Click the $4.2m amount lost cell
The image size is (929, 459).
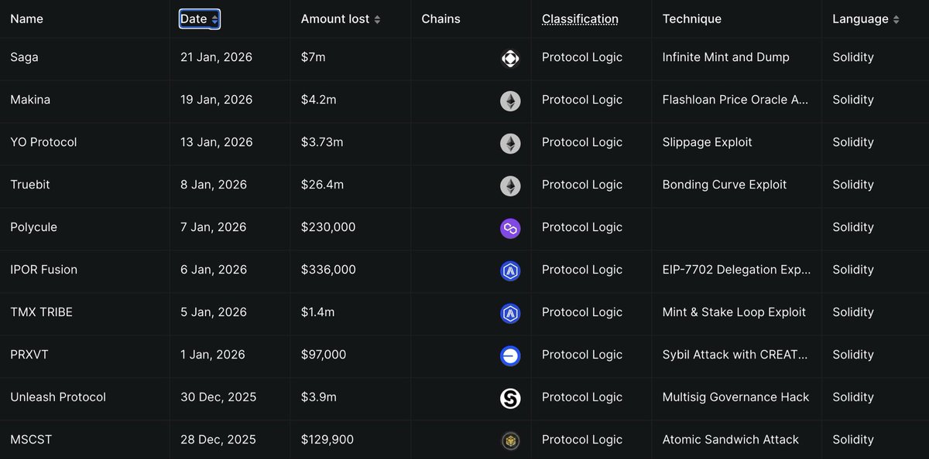coord(318,100)
